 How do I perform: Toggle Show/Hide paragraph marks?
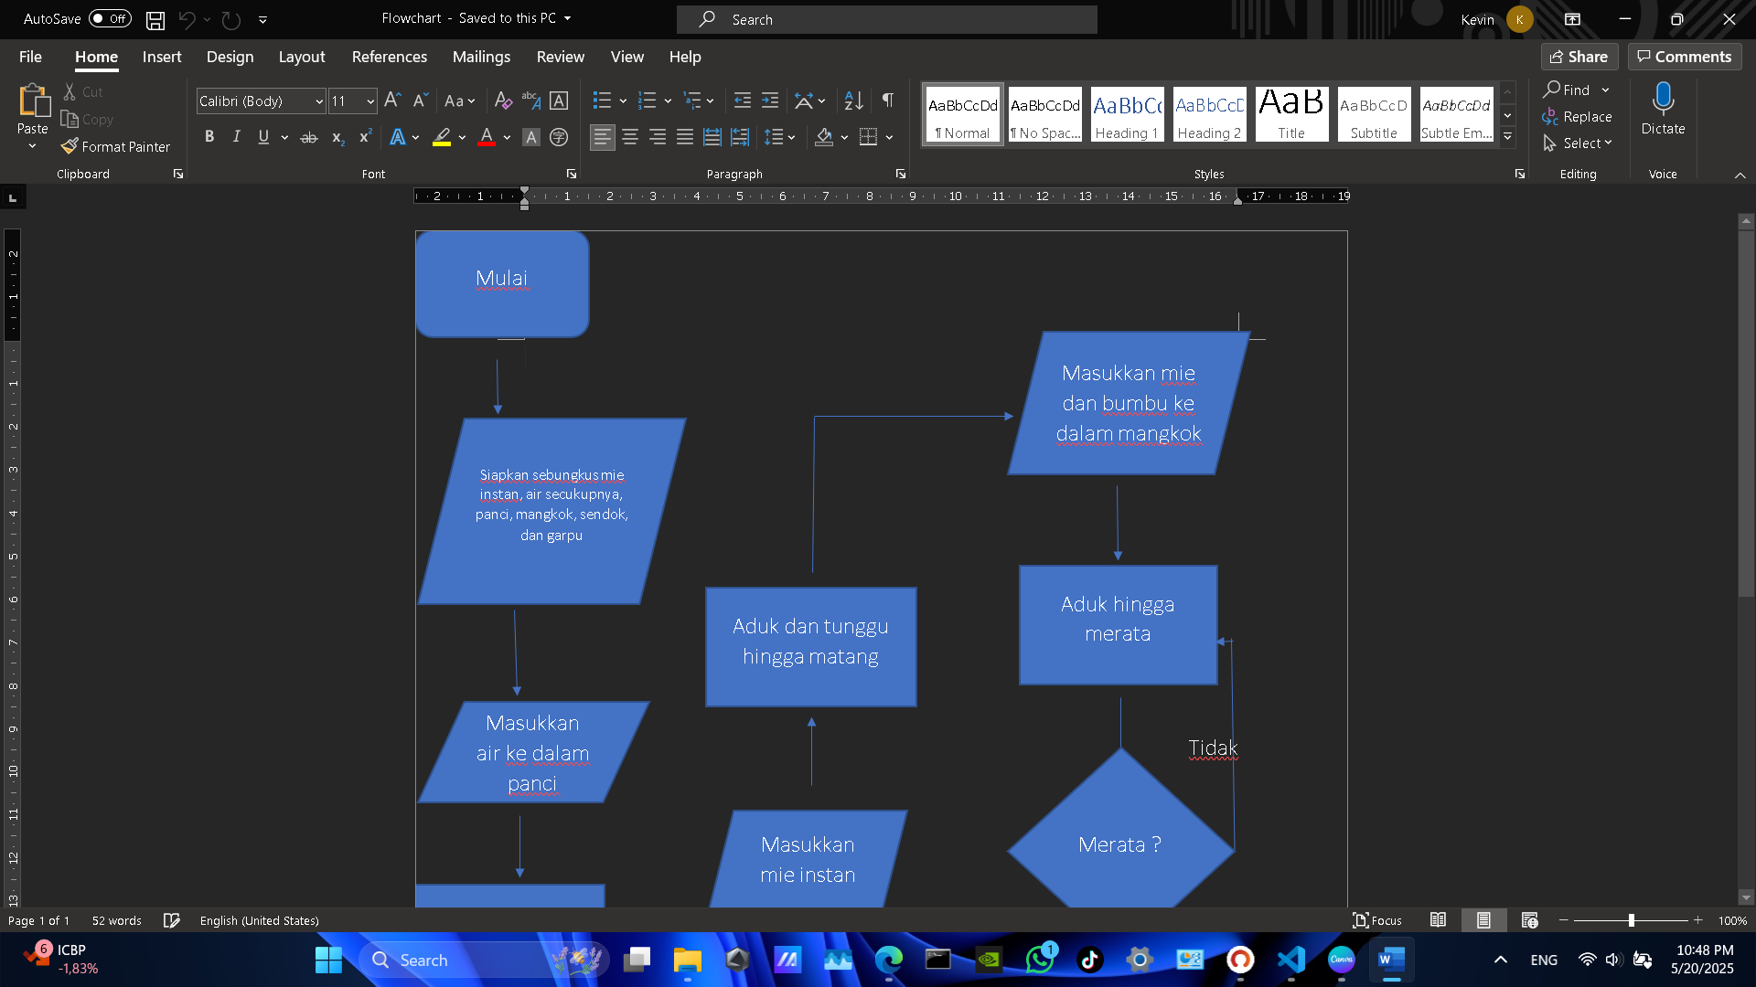(888, 101)
